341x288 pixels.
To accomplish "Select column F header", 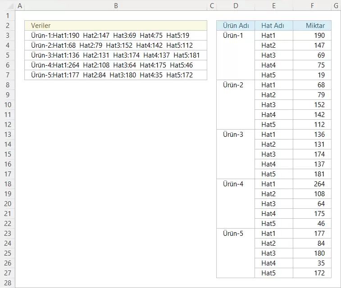I will (312, 6).
